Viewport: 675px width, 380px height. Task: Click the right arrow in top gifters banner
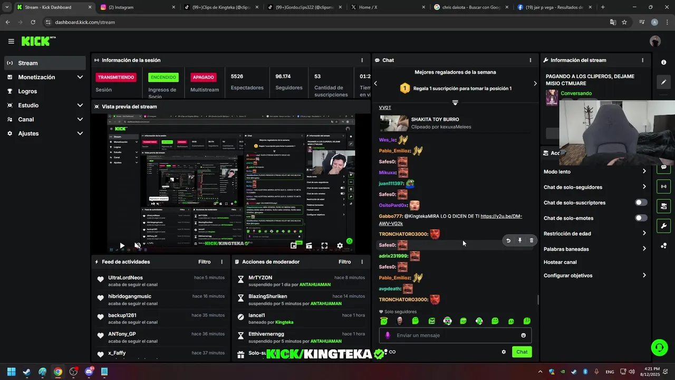pyautogui.click(x=535, y=83)
